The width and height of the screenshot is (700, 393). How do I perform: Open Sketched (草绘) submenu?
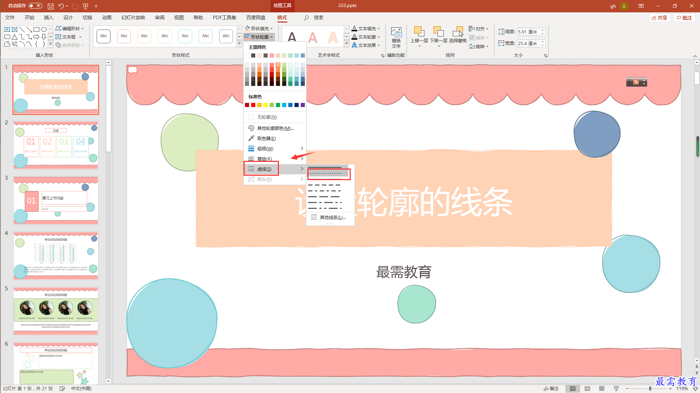[x=275, y=159]
